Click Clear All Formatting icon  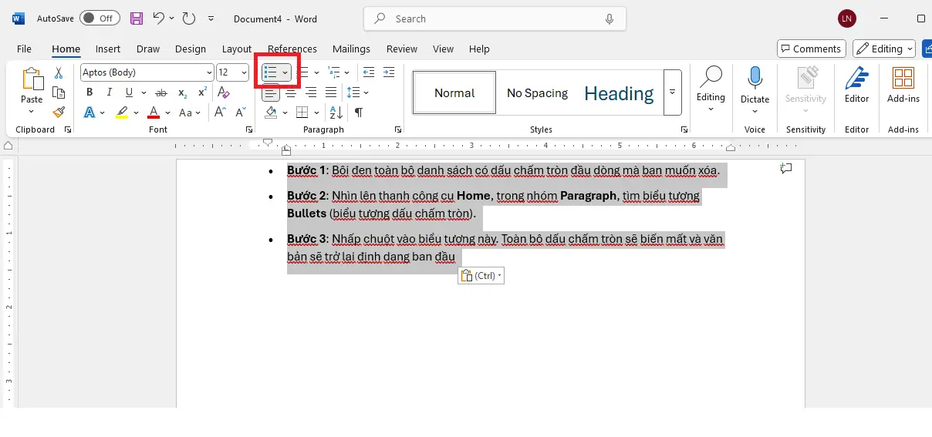224,92
